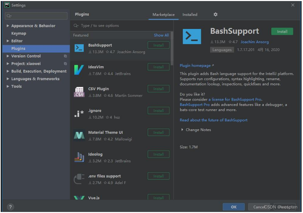Screen dimensions: 303x213
Task: Install the CSV Plugin
Action: pos(158,89)
